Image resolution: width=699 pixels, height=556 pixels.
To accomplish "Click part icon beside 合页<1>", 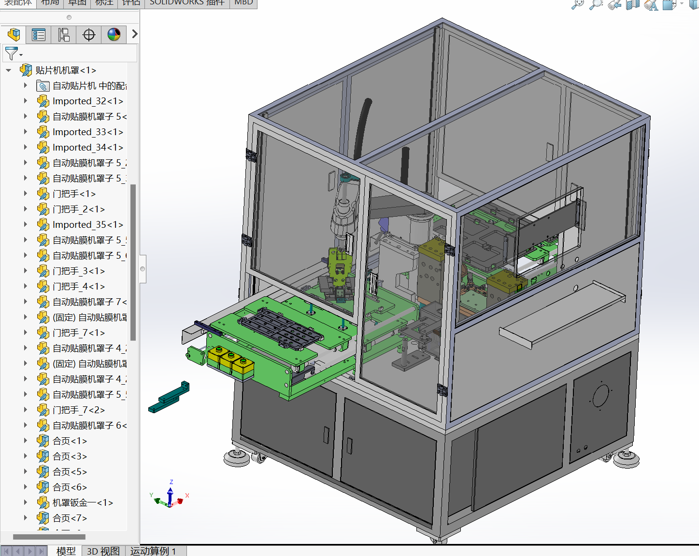I will tap(43, 441).
